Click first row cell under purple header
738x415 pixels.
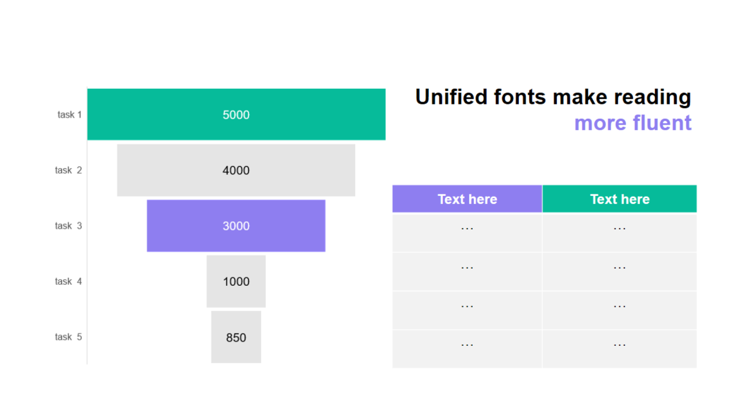coord(467,232)
